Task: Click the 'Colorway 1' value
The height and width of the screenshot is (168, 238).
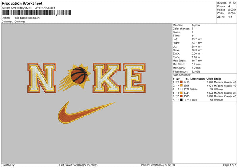Action: pos(21,21)
